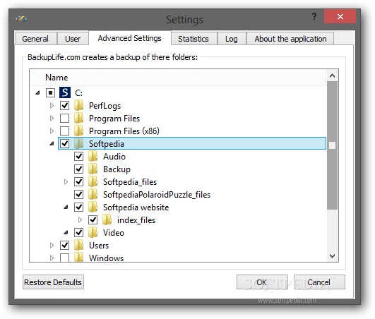Select the SoftpediaPolaroidPuzzle_files row label
Screen dimensions: 375x319
(157, 195)
